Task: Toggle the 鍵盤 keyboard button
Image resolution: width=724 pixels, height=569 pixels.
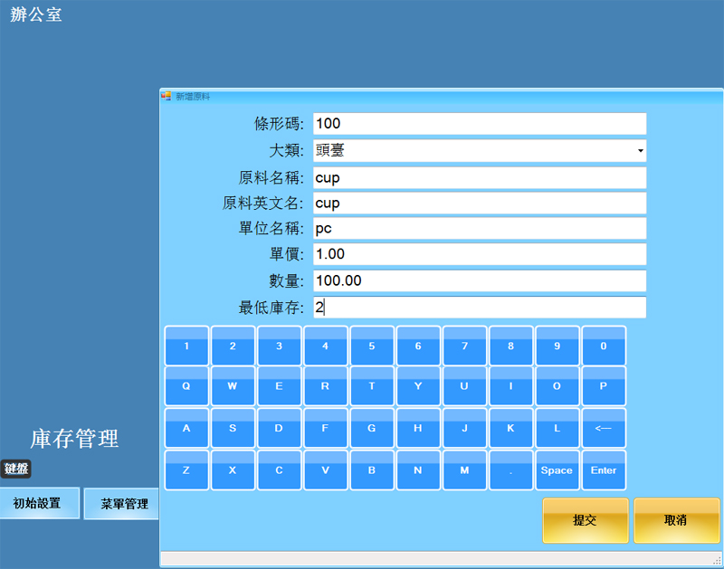Action: click(16, 469)
